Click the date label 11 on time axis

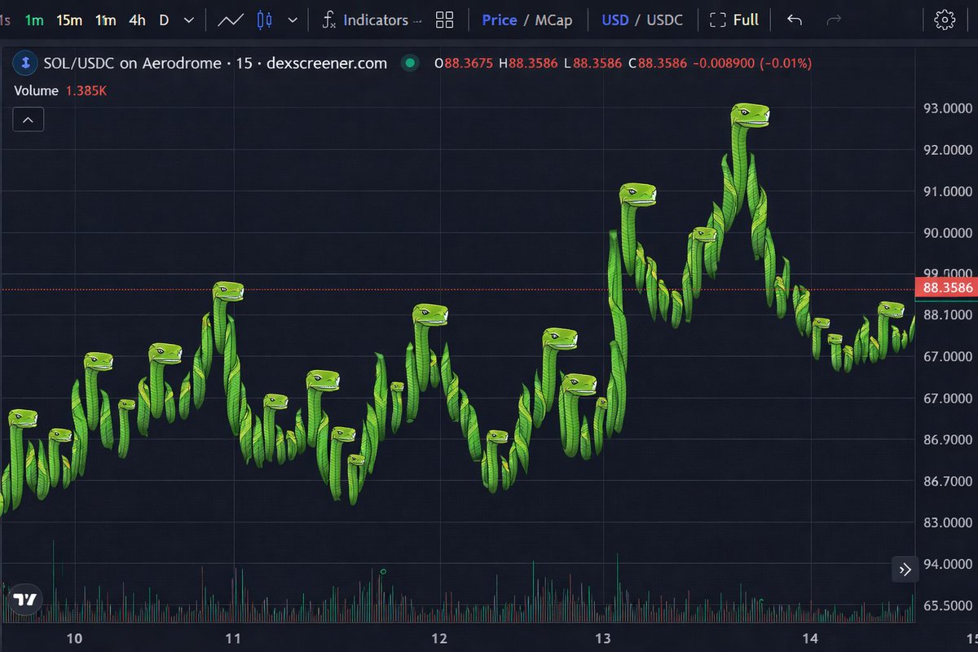233,638
